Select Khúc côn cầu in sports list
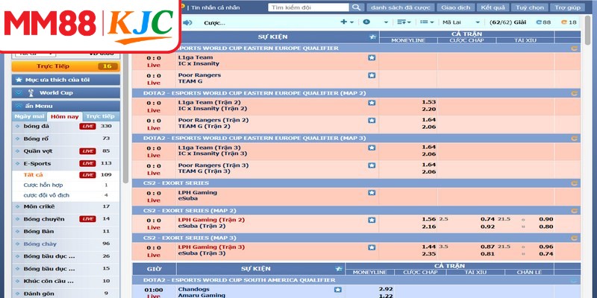 pos(49,281)
